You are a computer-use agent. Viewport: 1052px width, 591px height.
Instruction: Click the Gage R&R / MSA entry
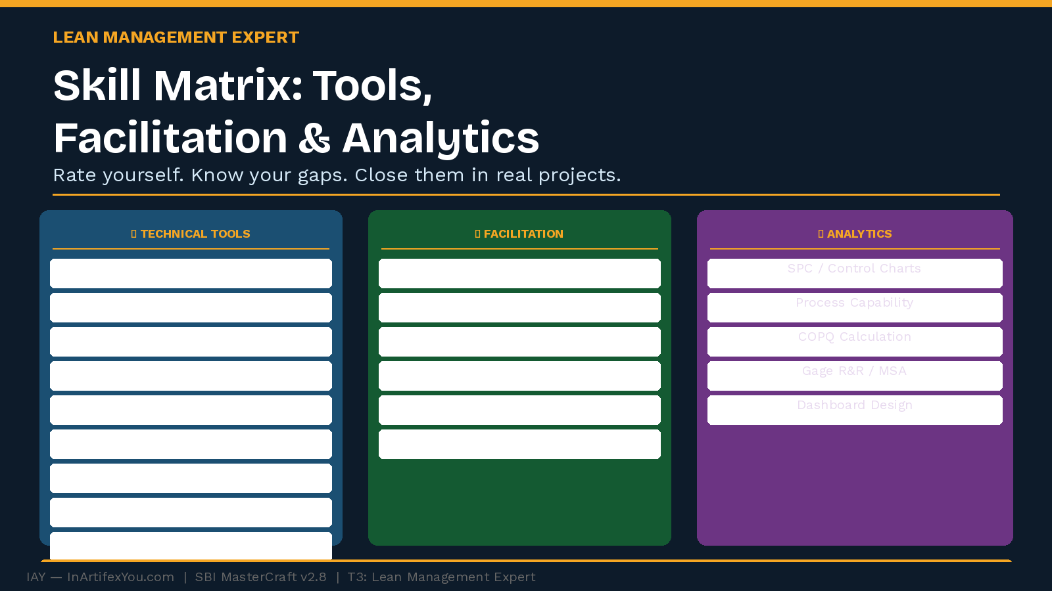coord(854,371)
